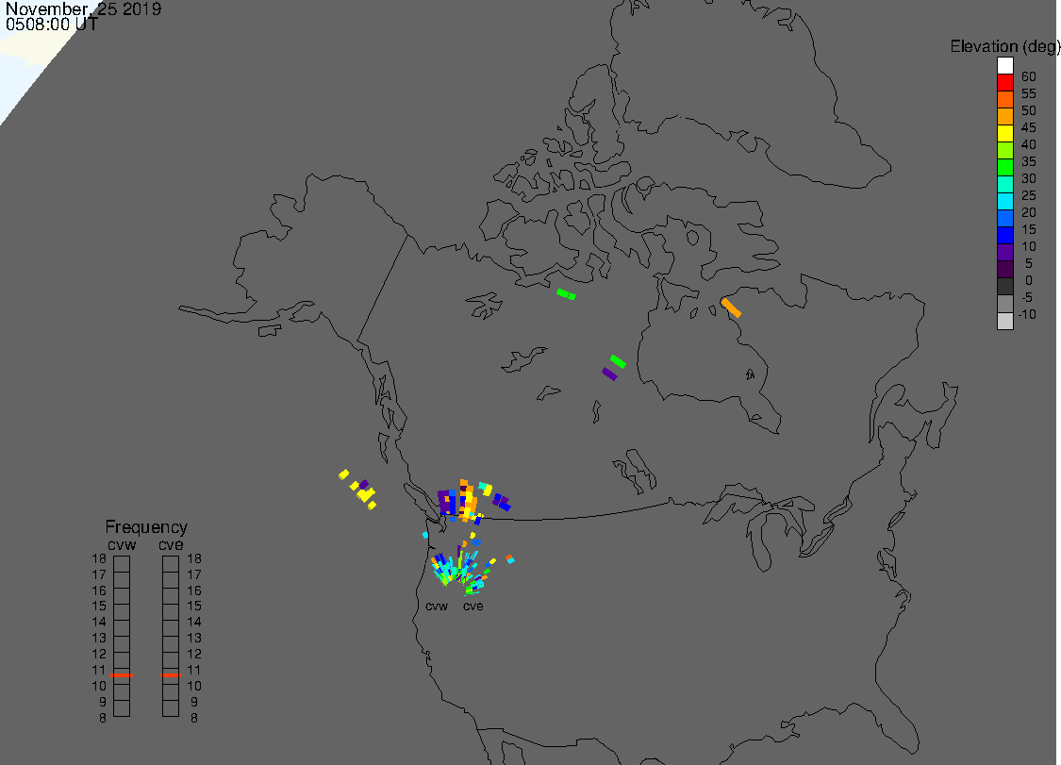This screenshot has width=1061, height=765.
Task: Click the '8' label left of cvw bar
Action: coord(103,718)
